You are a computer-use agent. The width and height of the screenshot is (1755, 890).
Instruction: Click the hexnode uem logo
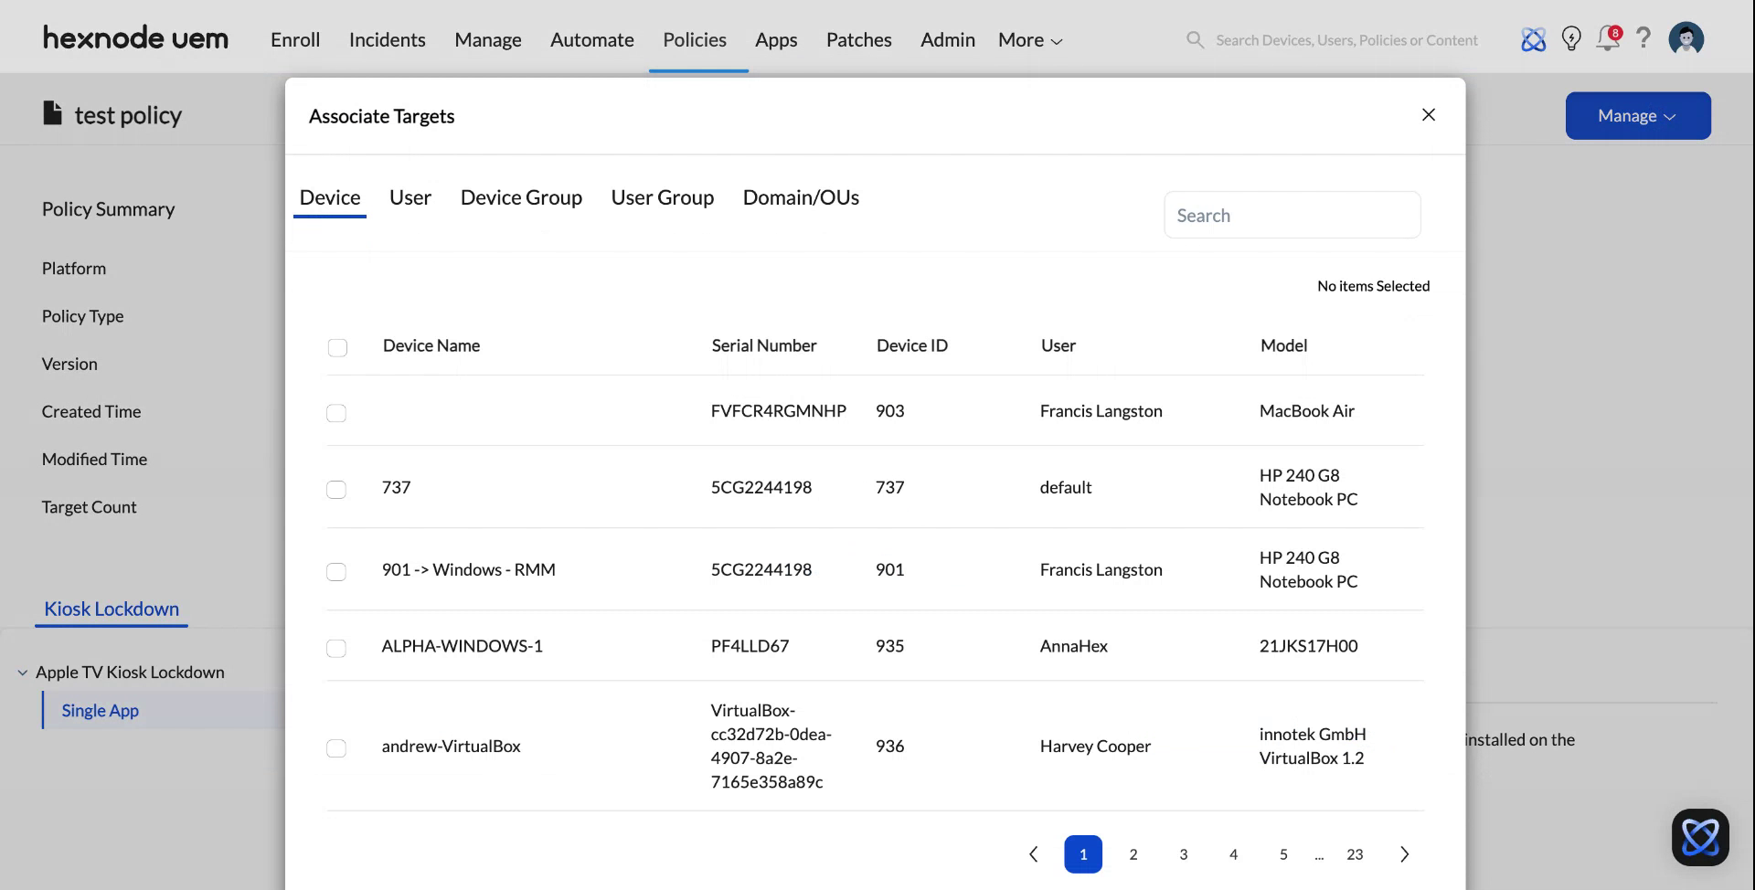(x=135, y=38)
